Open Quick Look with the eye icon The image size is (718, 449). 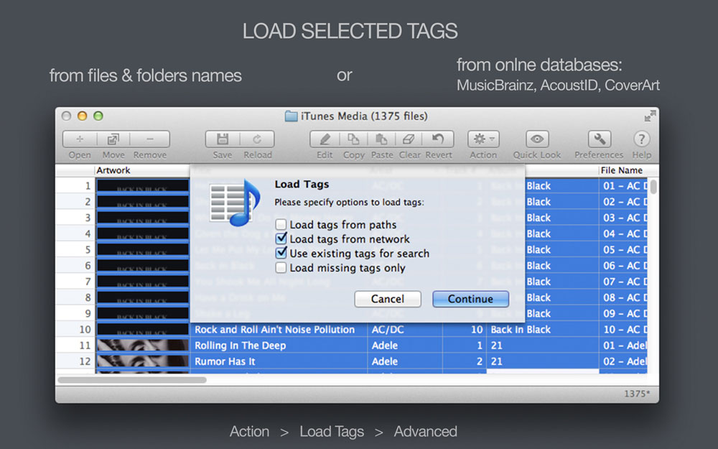point(536,139)
